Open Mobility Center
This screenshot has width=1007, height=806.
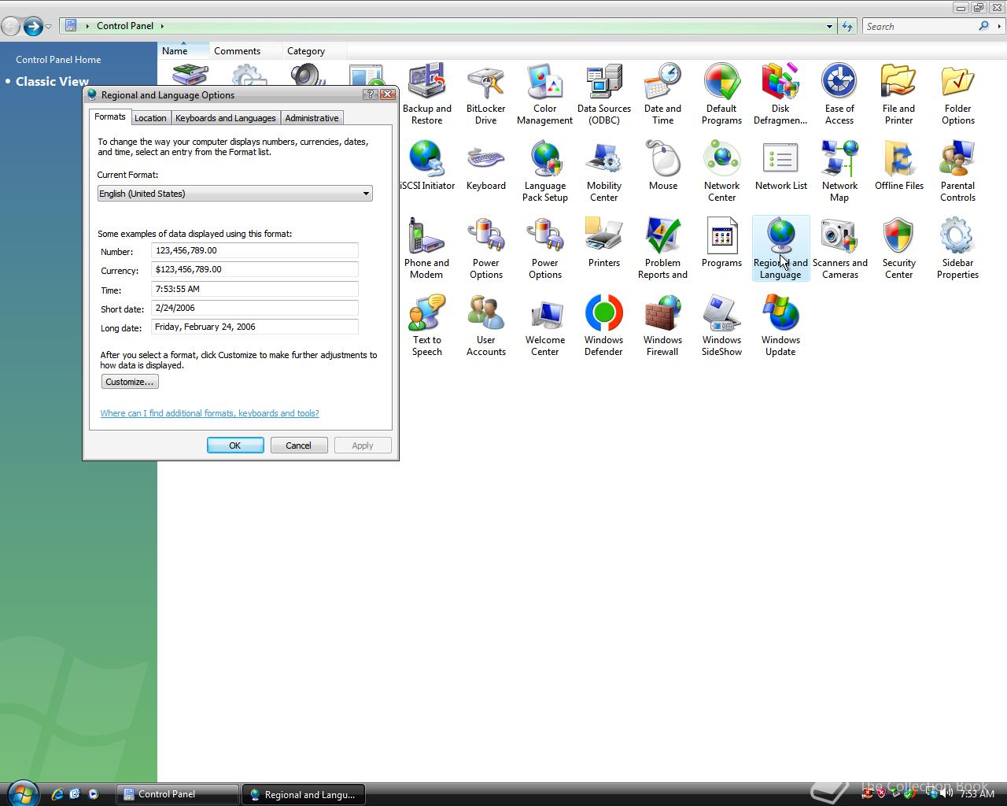[x=603, y=172]
